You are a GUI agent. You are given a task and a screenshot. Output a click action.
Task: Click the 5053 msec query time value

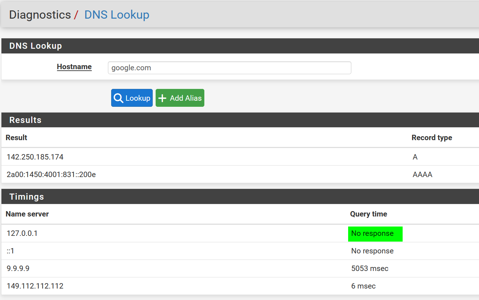(x=370, y=268)
